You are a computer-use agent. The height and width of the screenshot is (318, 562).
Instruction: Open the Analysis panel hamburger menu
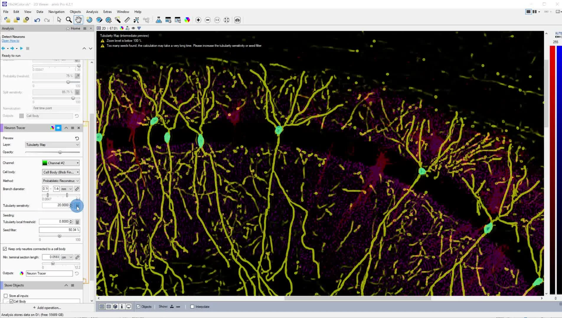click(85, 28)
